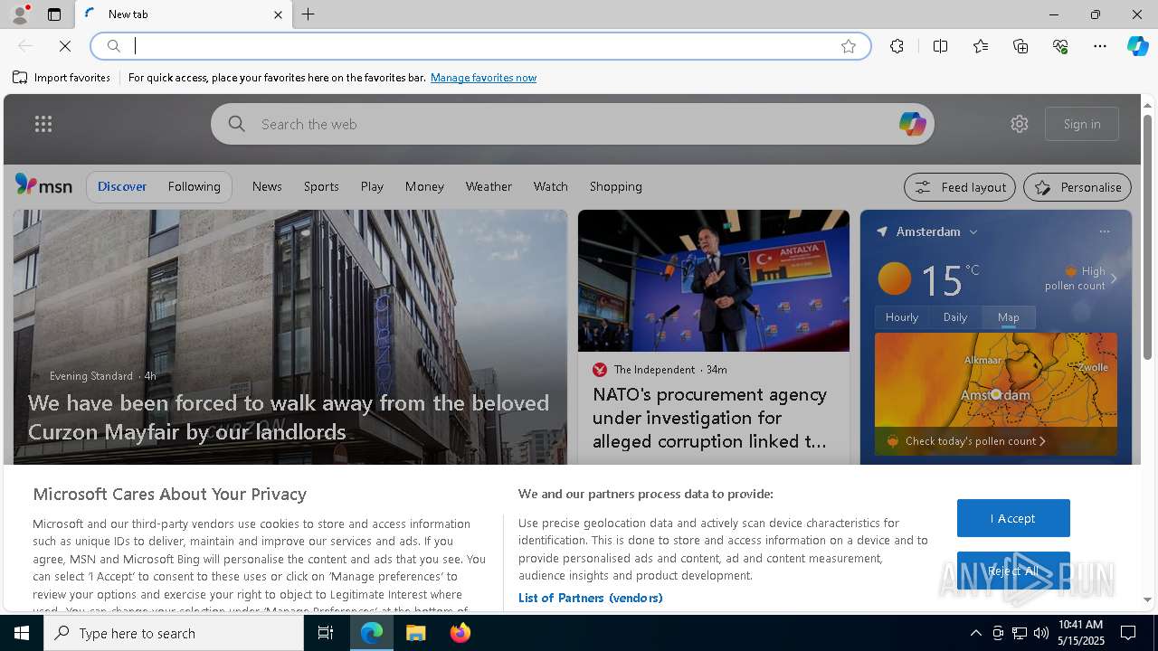This screenshot has height=651, width=1158.
Task: Close the New tab tab
Action: coord(278,14)
